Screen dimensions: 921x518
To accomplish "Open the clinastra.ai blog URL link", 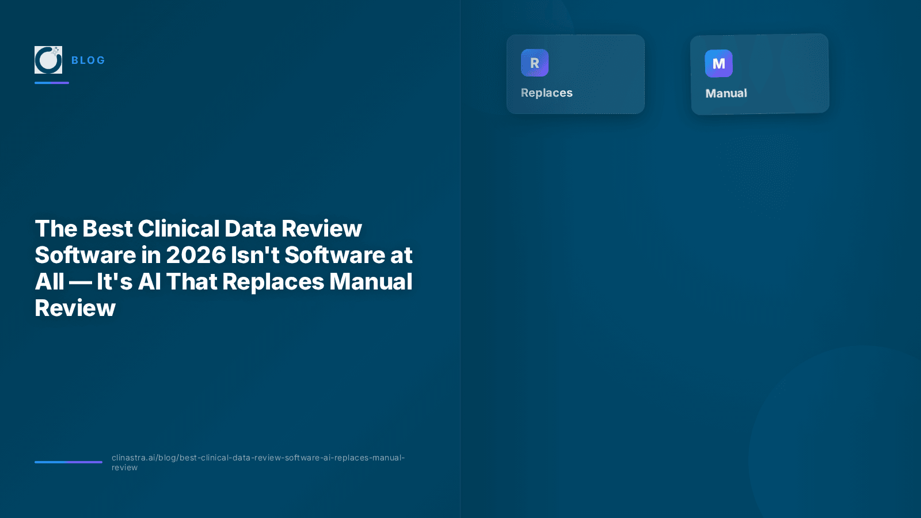I will click(258, 462).
